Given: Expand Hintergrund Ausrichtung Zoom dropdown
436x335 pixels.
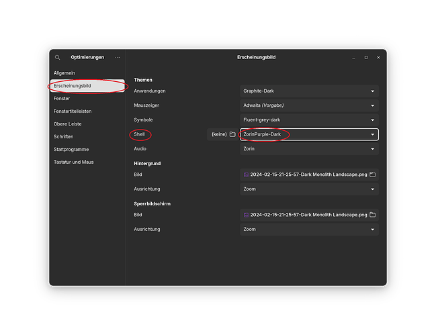Looking at the screenshot, I should tap(309, 189).
